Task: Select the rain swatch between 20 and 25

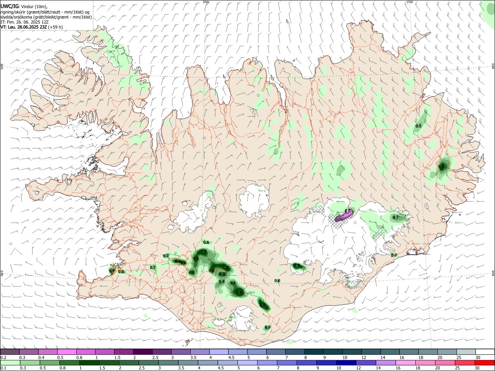Action: click(x=445, y=362)
